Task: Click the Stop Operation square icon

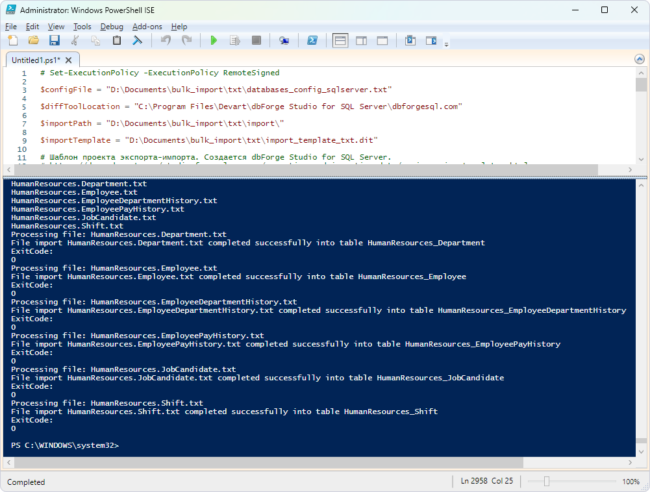Action: pos(256,40)
